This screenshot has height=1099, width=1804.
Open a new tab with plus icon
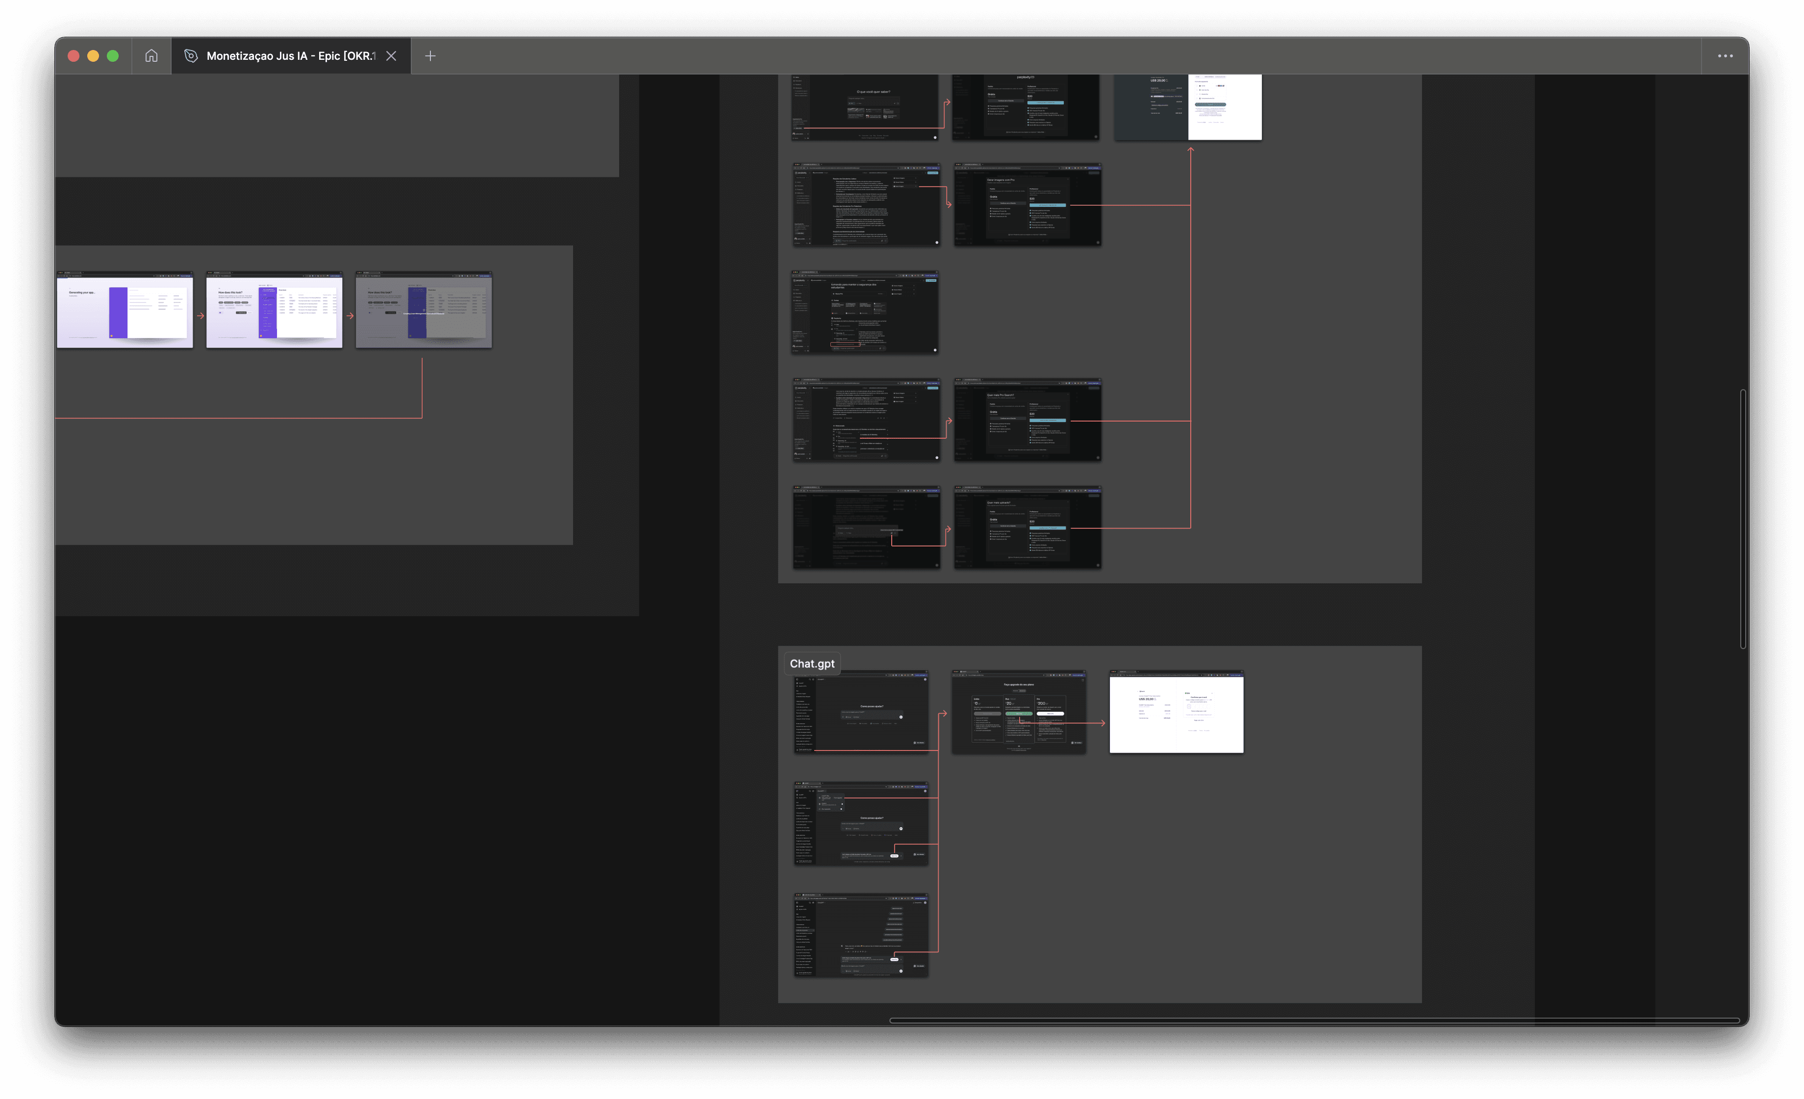[430, 56]
